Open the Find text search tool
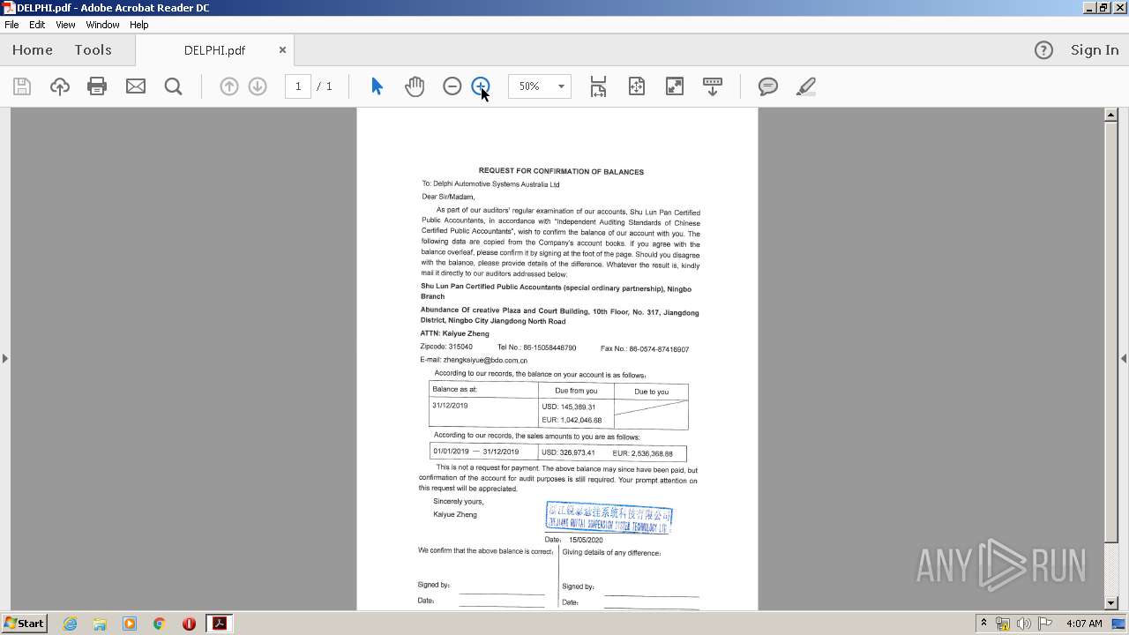This screenshot has height=635, width=1129. (x=174, y=86)
